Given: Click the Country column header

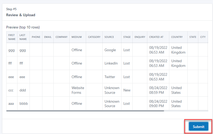Looking at the screenshot, I should [x=177, y=37].
